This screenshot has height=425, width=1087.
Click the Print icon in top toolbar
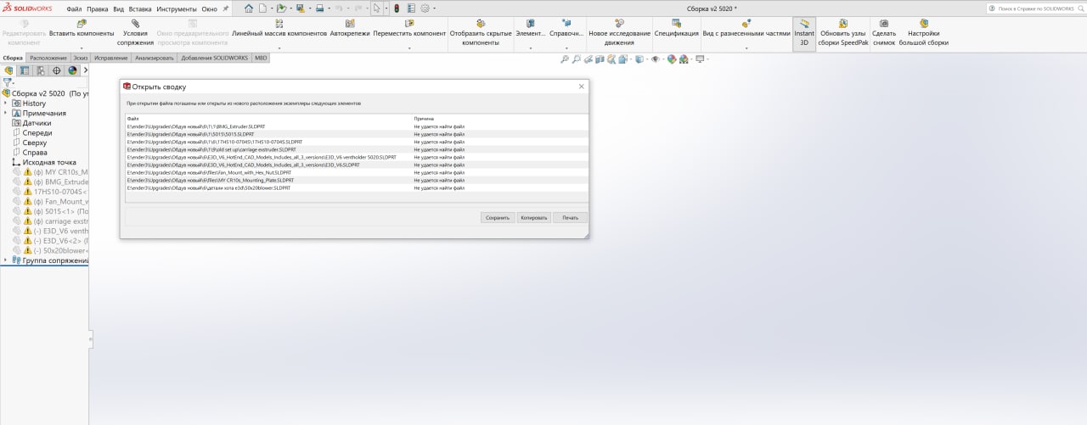click(319, 8)
